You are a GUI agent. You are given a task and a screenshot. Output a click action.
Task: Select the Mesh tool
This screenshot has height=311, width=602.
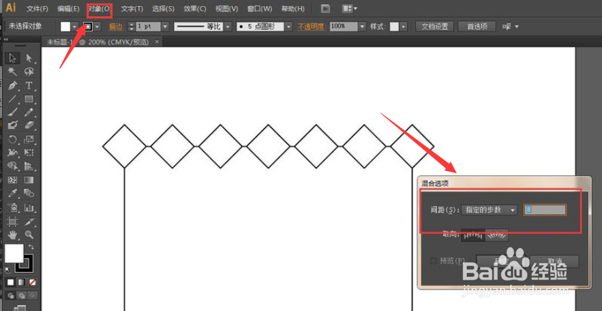[13, 179]
